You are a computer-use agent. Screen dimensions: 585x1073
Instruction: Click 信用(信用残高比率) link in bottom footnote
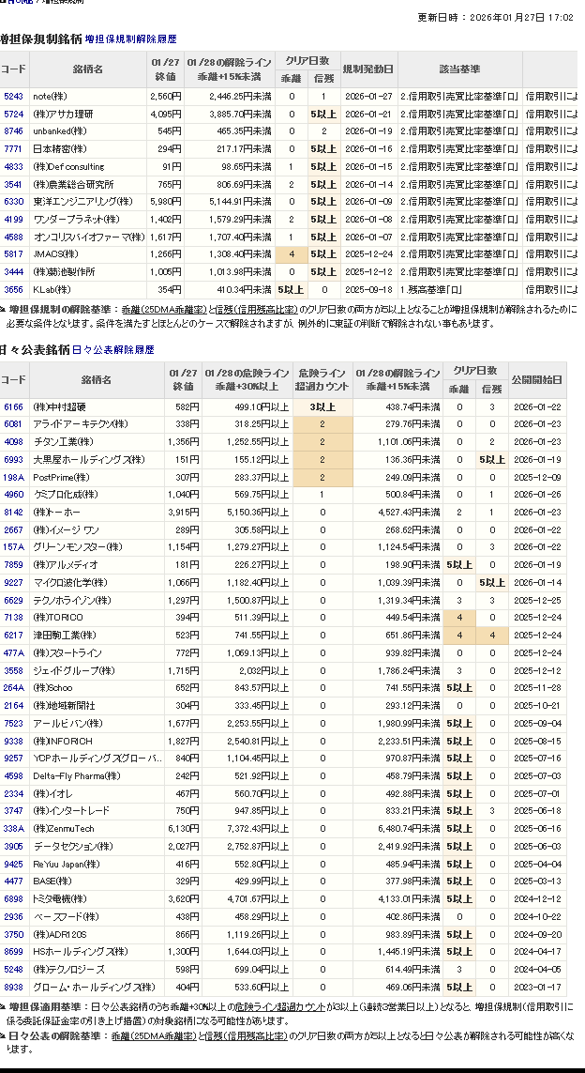240,1036
